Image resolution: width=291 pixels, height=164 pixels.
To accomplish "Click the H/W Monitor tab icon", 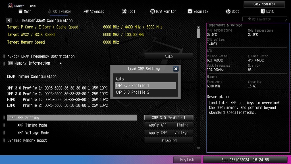I will coord(153,11).
